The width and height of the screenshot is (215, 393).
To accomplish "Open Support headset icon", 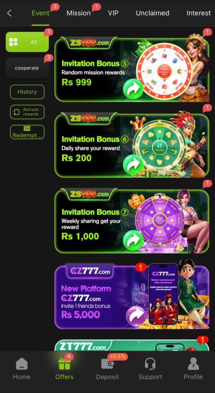I will [x=150, y=364].
